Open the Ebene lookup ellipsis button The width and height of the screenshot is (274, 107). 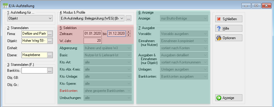pos(50,55)
